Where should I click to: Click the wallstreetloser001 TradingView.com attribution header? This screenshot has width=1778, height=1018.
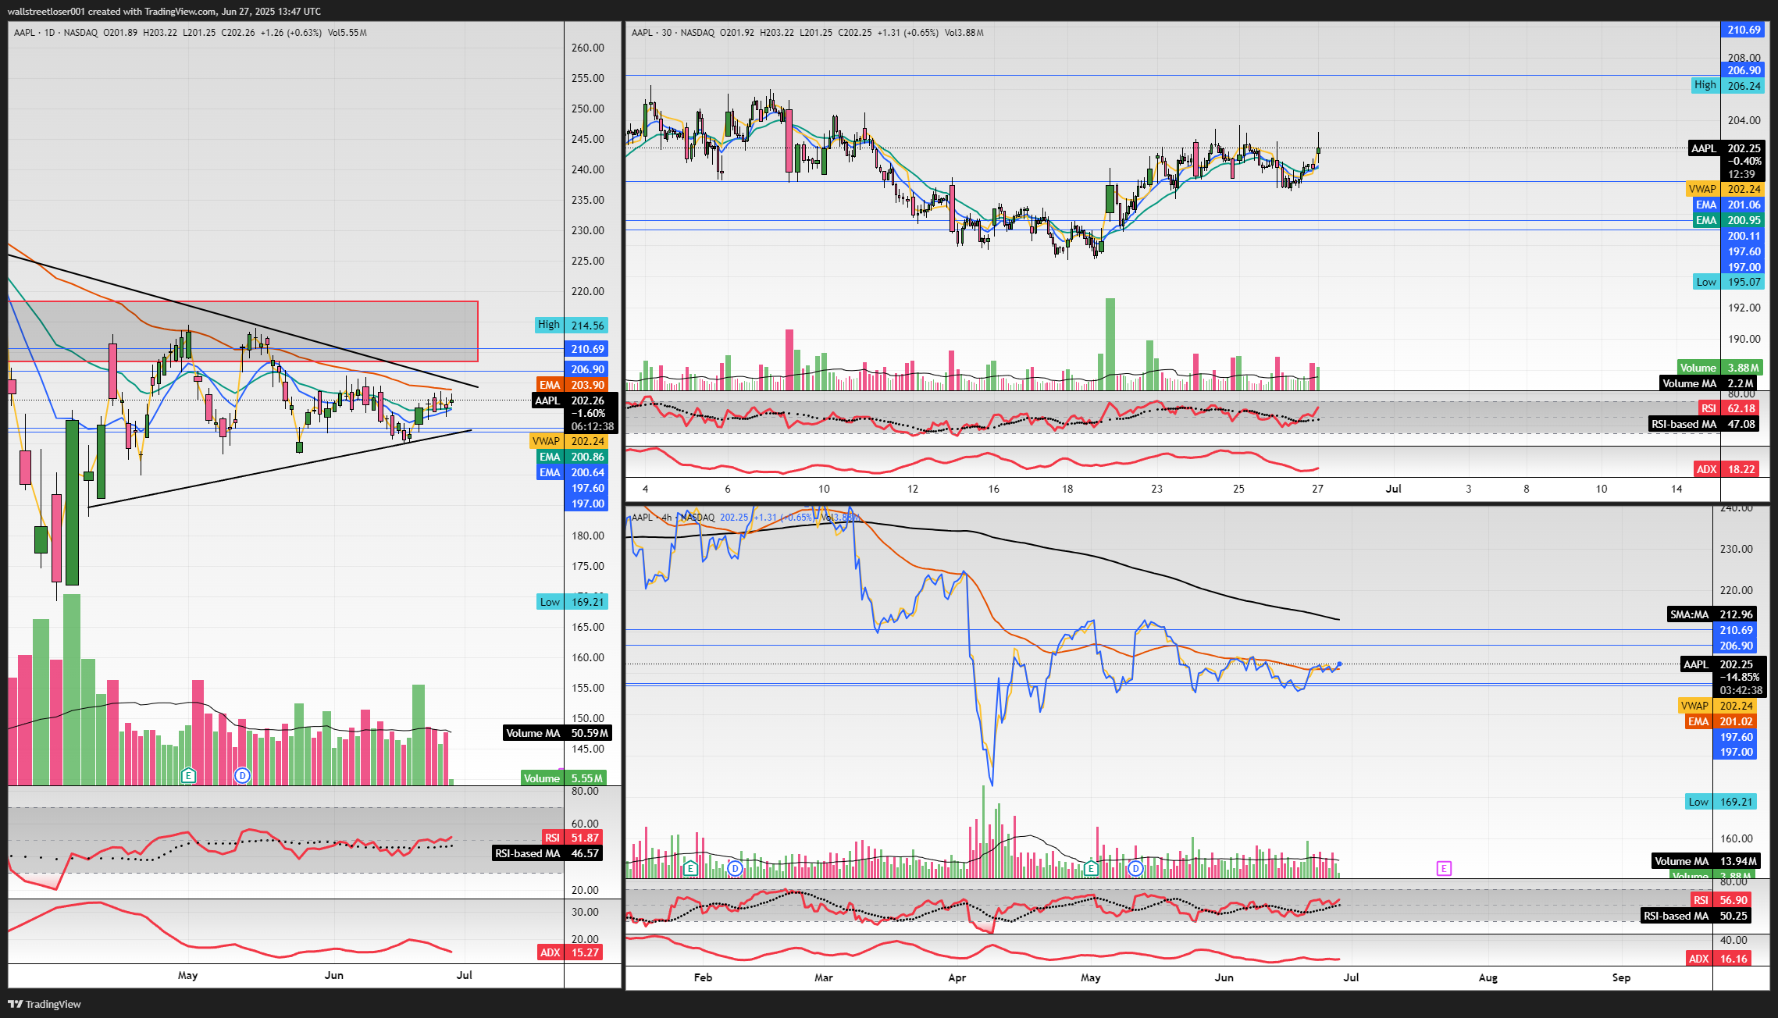(x=164, y=11)
